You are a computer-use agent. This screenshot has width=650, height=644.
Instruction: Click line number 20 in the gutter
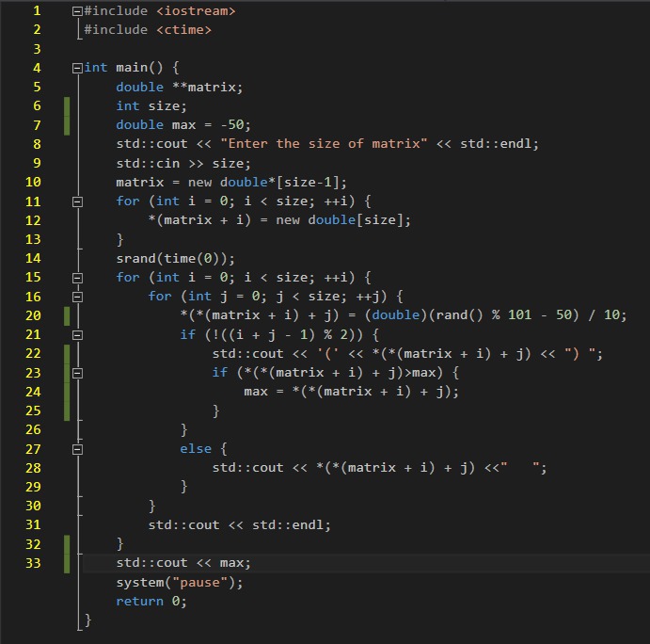click(x=33, y=315)
